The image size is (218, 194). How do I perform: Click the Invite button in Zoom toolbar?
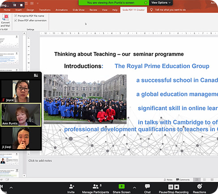point(71,189)
